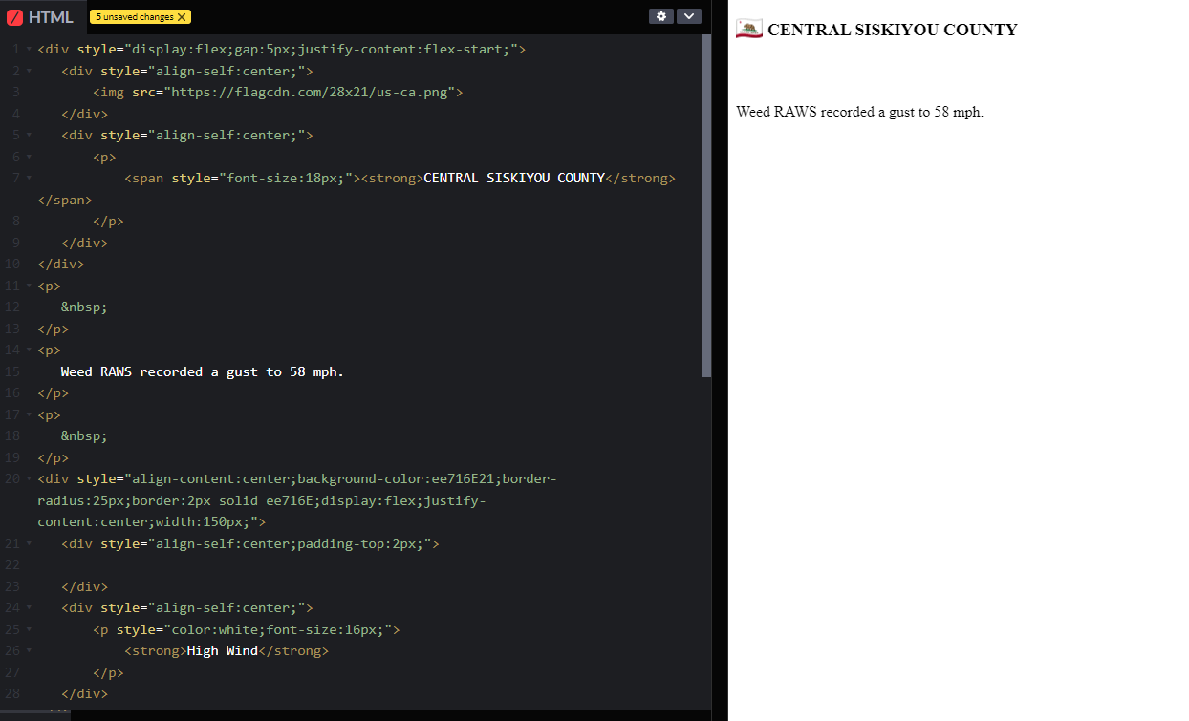Collapse the styled div at line 20
The width and height of the screenshot is (1189, 721).
(x=29, y=479)
